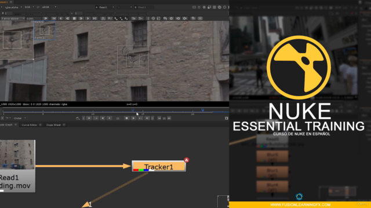The width and height of the screenshot is (371, 208).
Task: Click the track forward arrow in the tracker toolbar
Action: point(88,18)
